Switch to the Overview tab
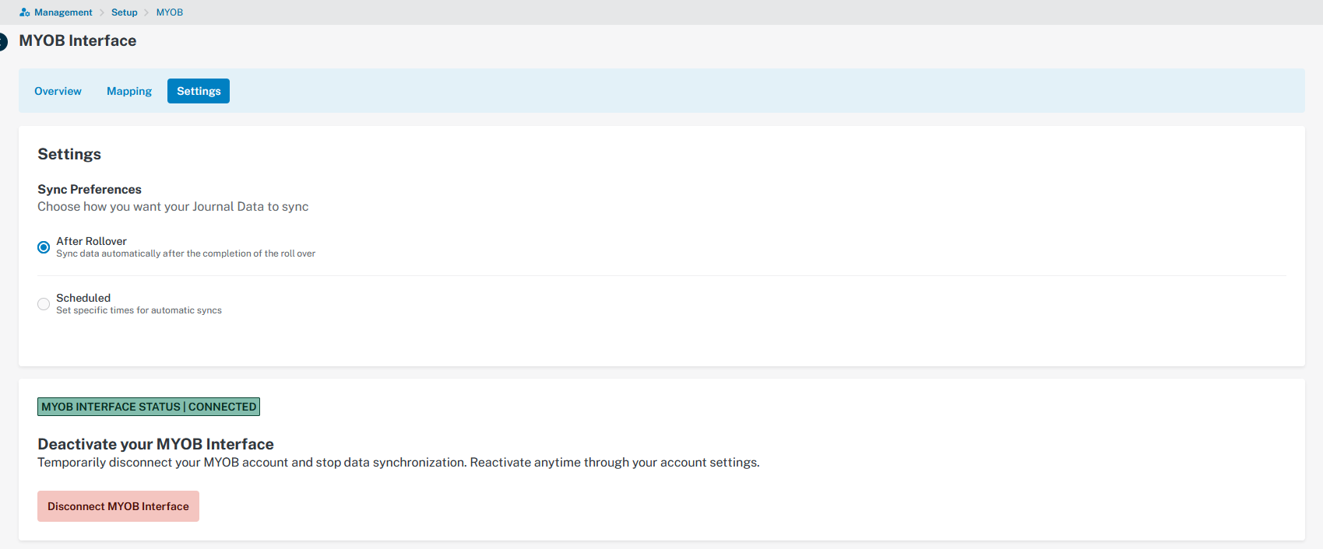Image resolution: width=1323 pixels, height=549 pixels. click(58, 91)
